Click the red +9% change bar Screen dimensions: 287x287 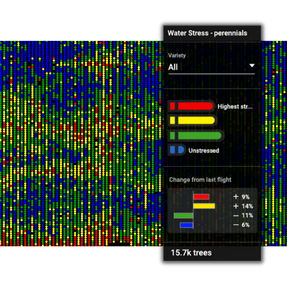pos(201,197)
